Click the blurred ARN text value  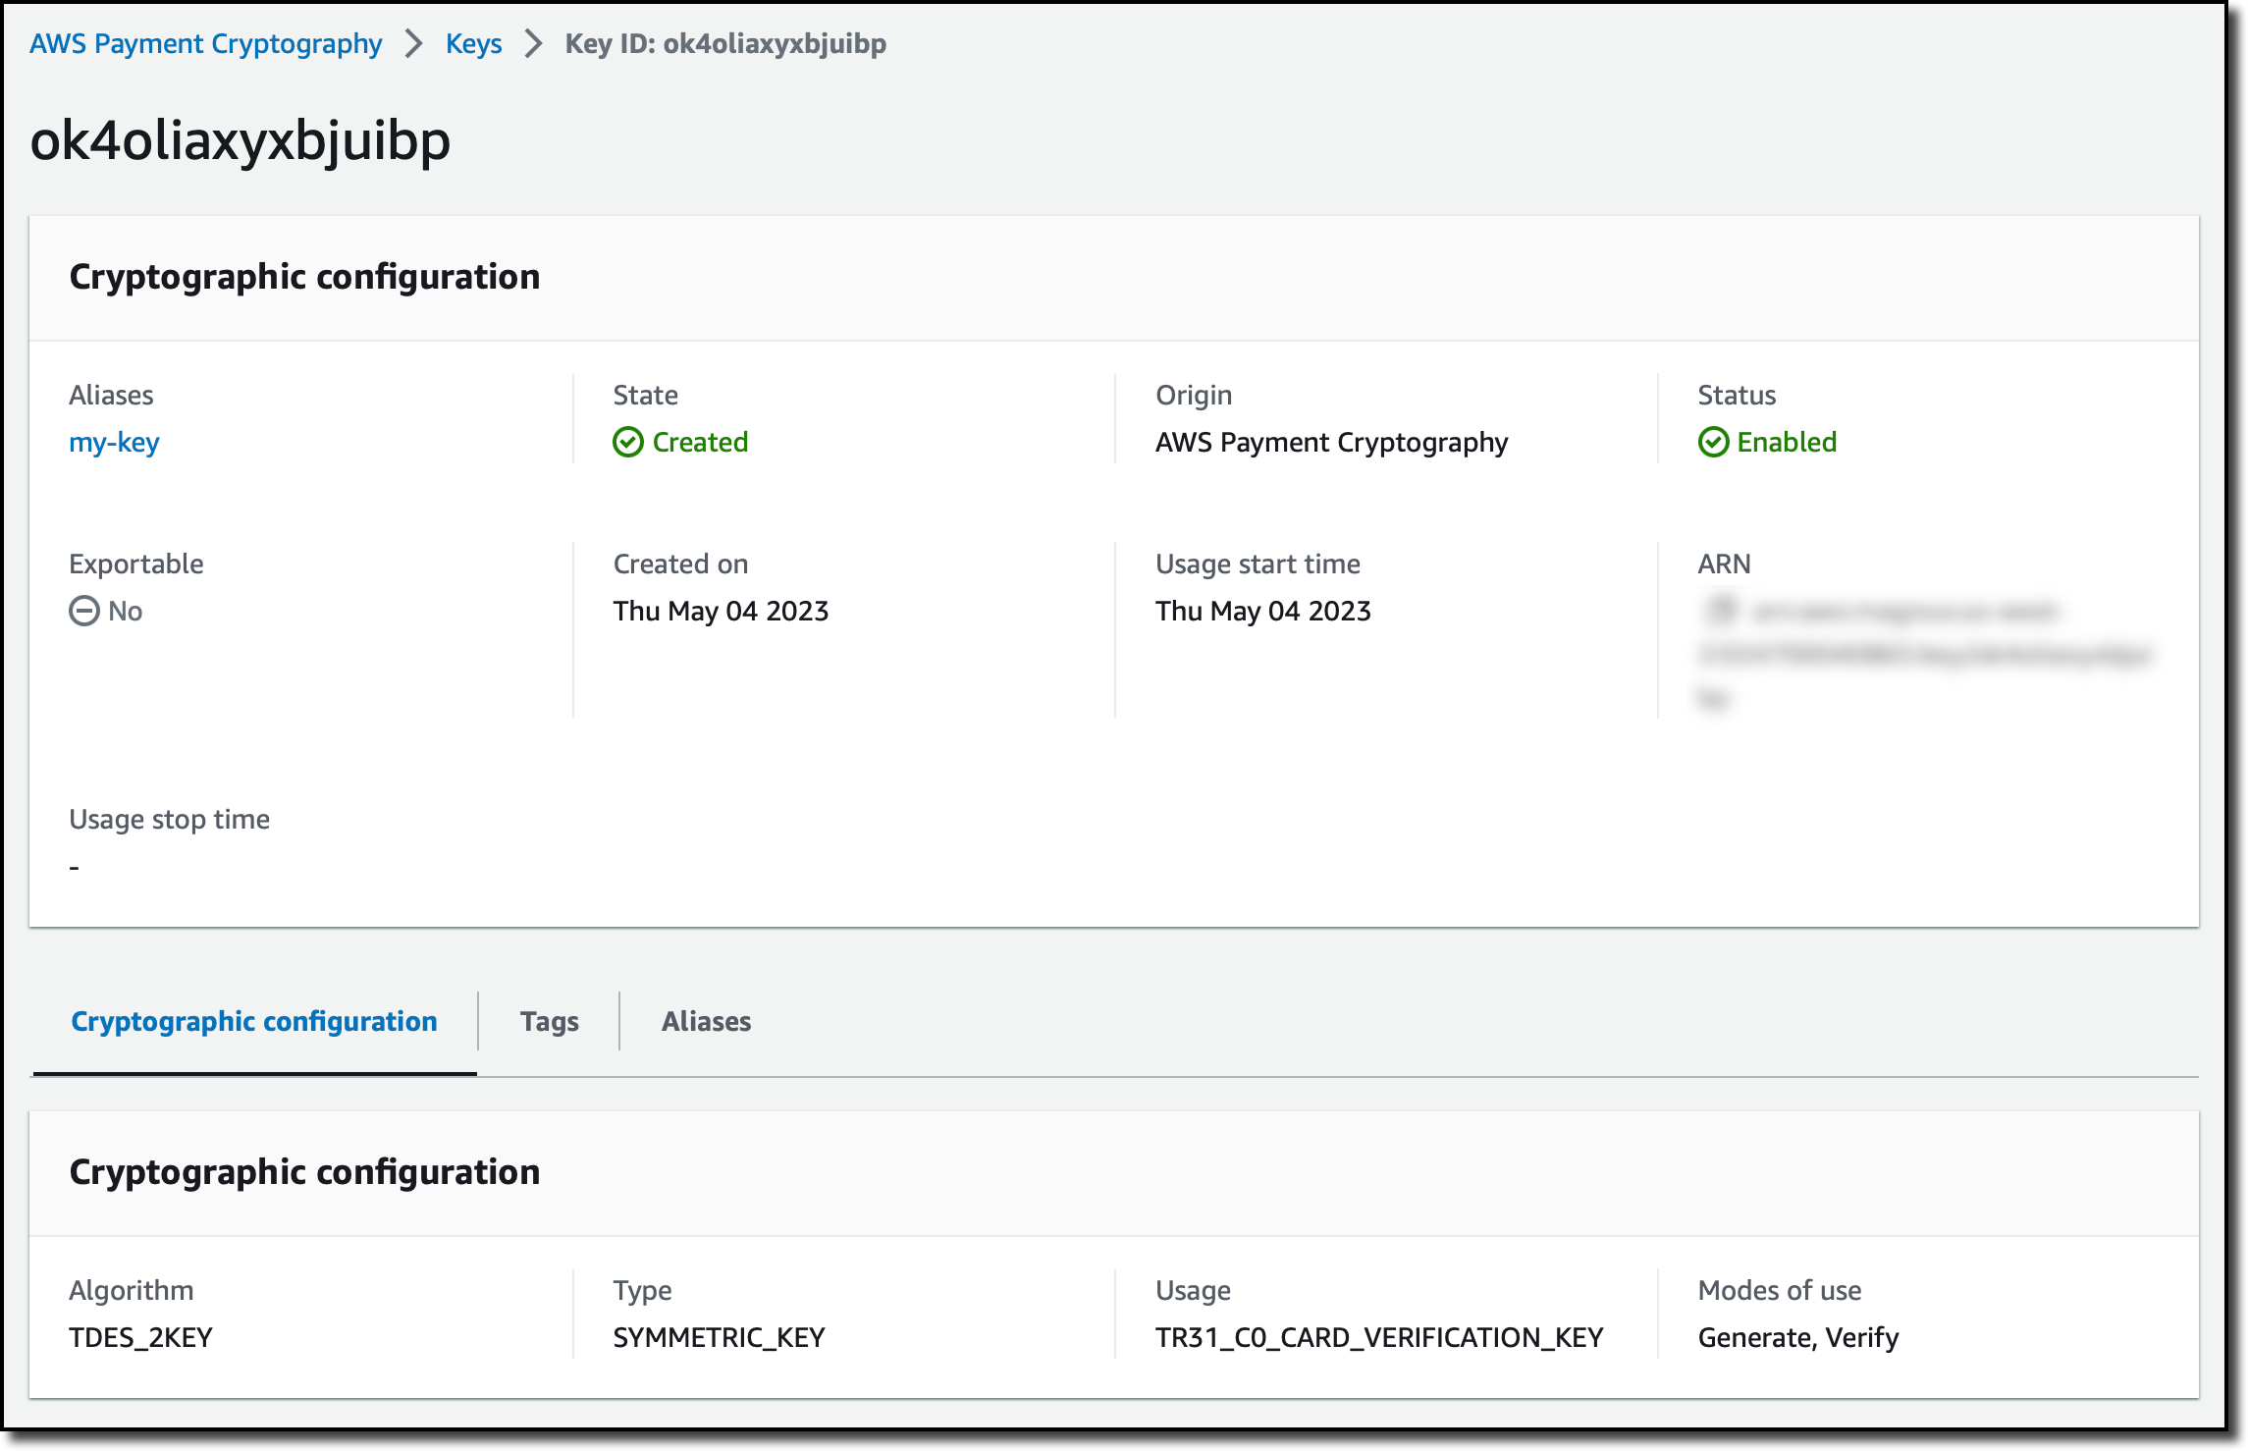1924,655
